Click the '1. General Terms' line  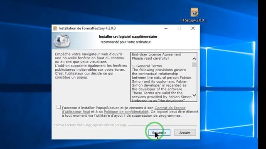147,66
